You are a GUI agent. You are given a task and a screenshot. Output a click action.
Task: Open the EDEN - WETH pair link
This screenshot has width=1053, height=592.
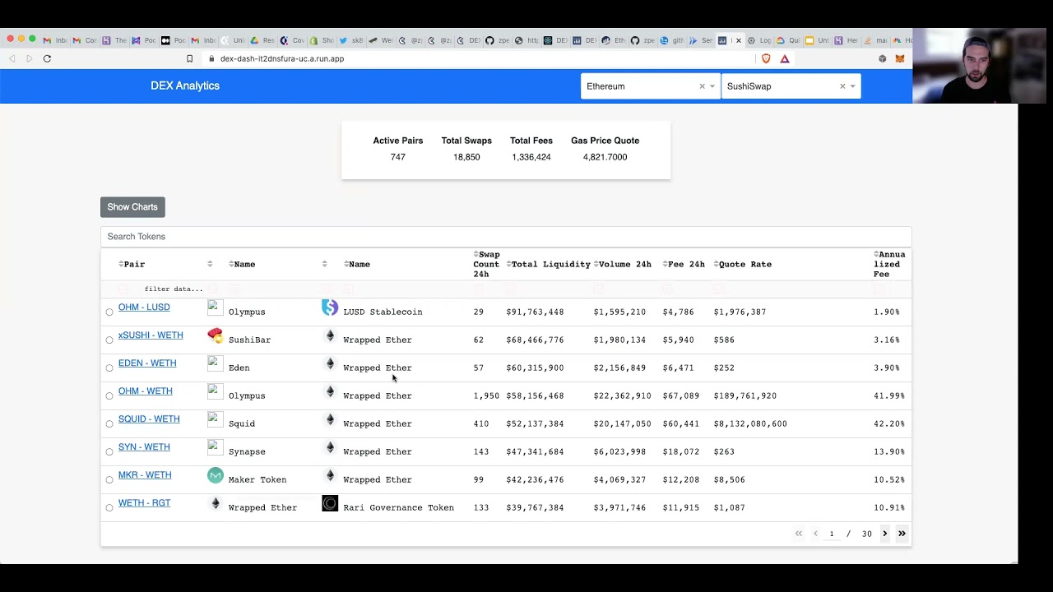147,363
